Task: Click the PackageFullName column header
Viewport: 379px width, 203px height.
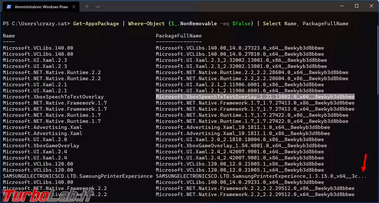Action: coord(179,36)
